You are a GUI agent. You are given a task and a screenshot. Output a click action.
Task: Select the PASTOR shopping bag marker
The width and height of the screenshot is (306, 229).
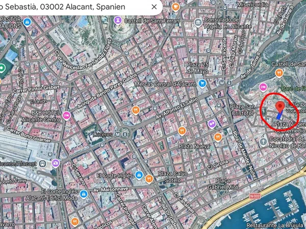[x=27, y=22]
